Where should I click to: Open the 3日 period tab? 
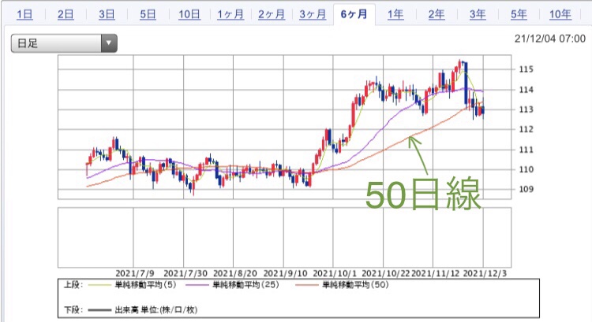pos(107,15)
